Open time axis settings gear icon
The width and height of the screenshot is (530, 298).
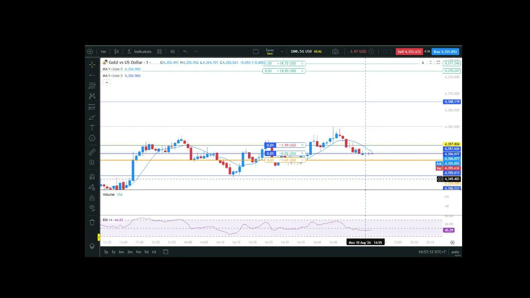pyautogui.click(x=452, y=243)
